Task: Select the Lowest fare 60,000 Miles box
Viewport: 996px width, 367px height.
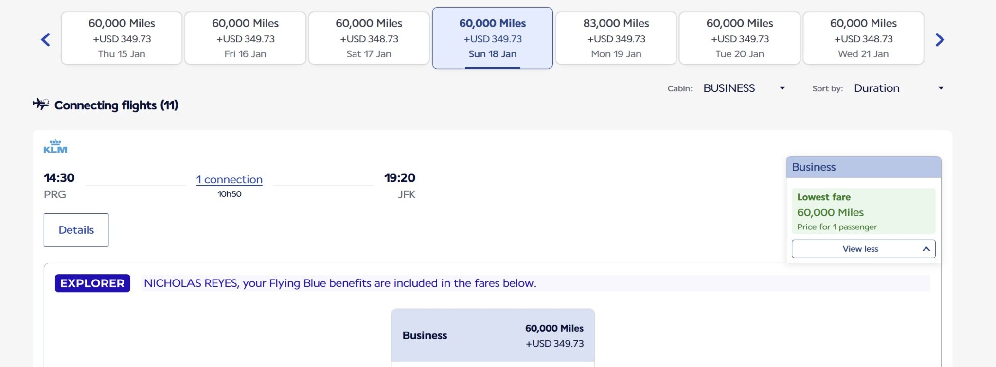Action: pos(863,211)
